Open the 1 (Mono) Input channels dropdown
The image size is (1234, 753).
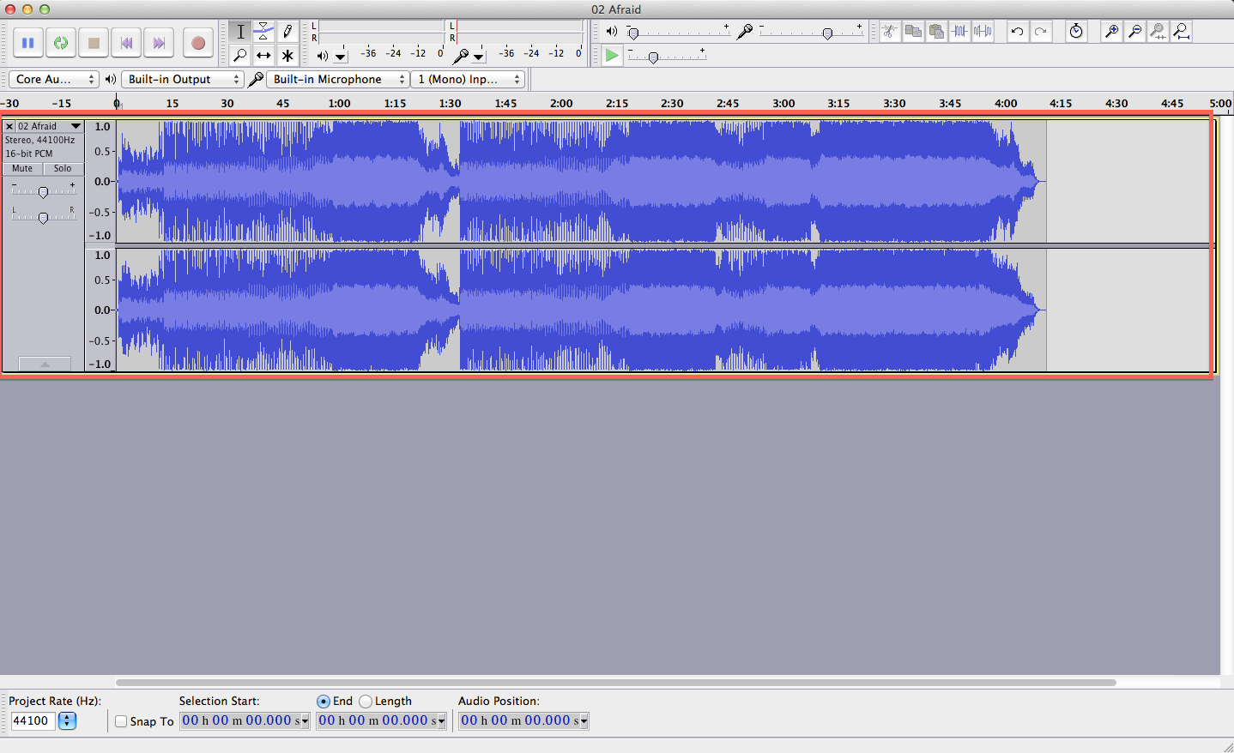tap(468, 79)
